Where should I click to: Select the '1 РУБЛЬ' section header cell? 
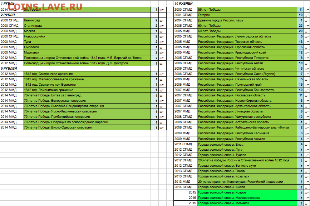(x=11, y=3)
